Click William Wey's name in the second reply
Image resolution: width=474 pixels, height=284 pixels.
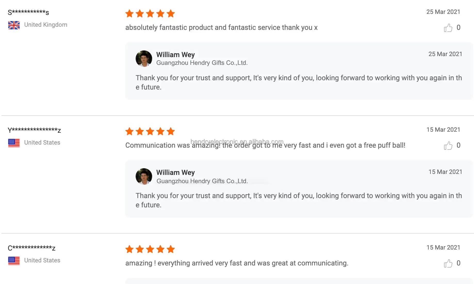point(175,172)
